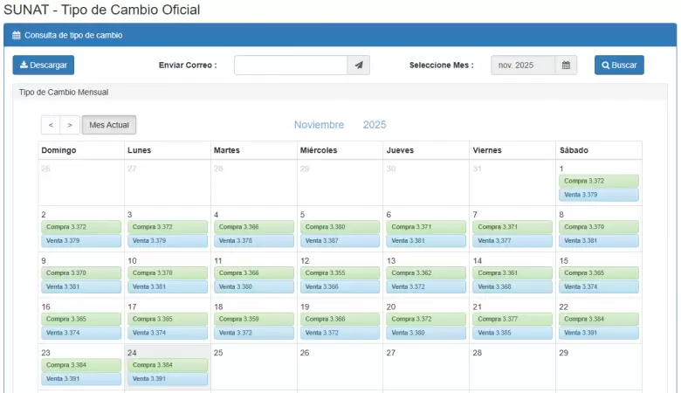Select Compra 3.384 on Monday 24
Screen dimensions: 681x393
click(x=168, y=365)
